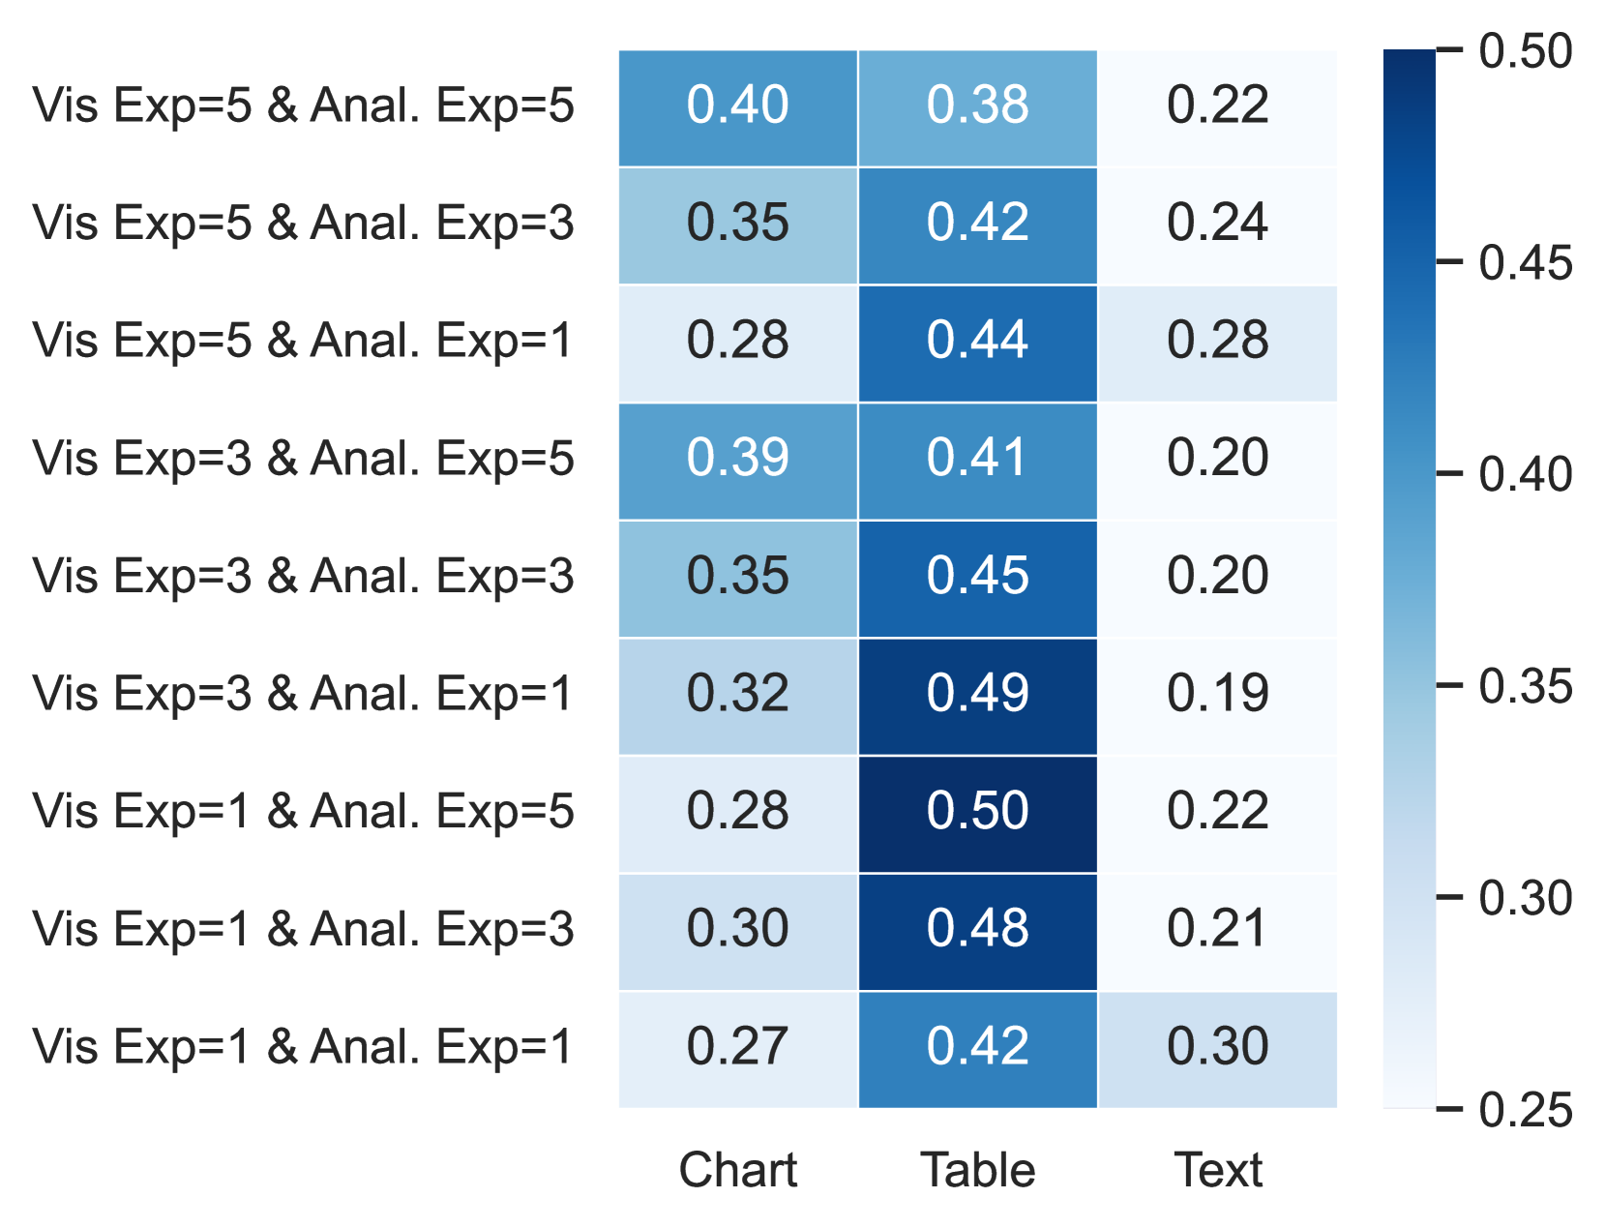
Task: Click the Table column label
Action: coord(977,1170)
